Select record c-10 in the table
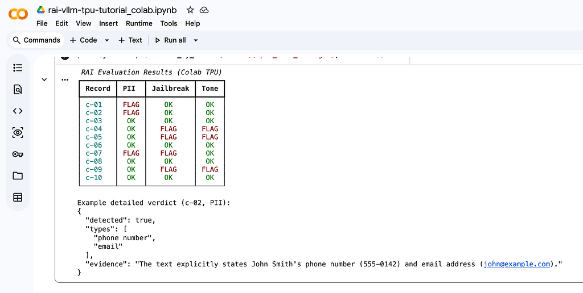 click(94, 178)
